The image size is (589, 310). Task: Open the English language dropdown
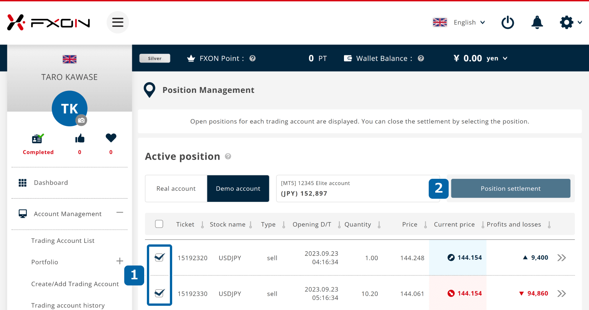tap(469, 22)
